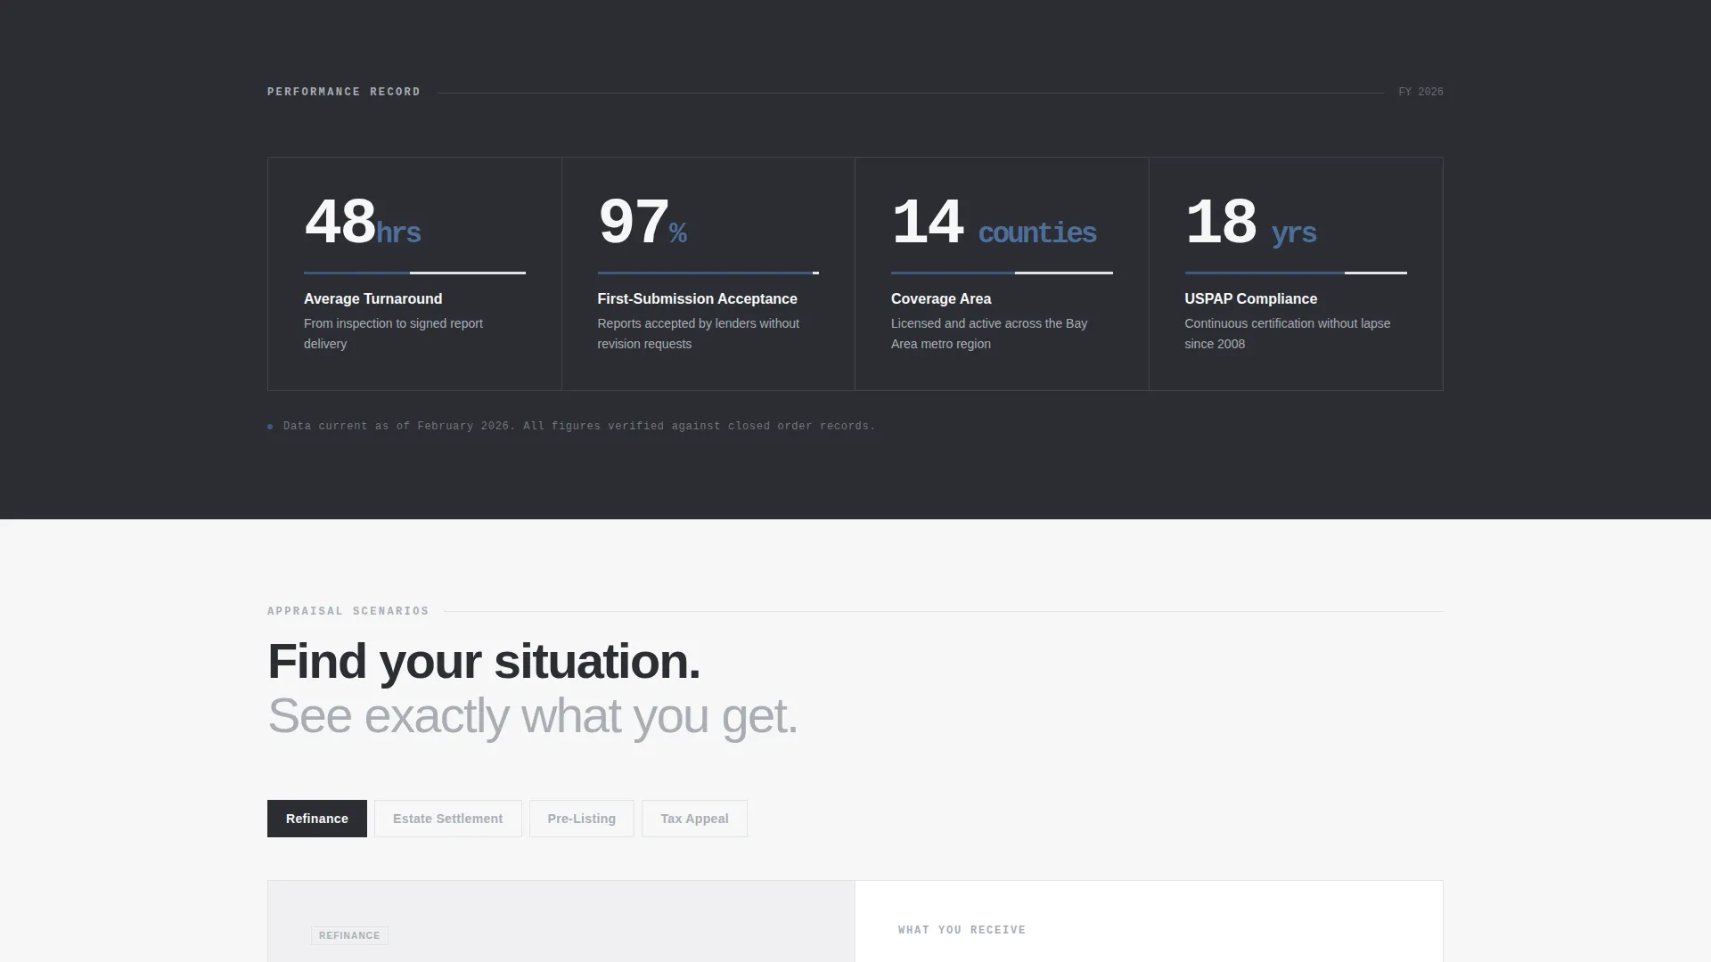Select the USPAP Compliance heading
Viewport: 1711px width, 962px height.
(x=1250, y=299)
